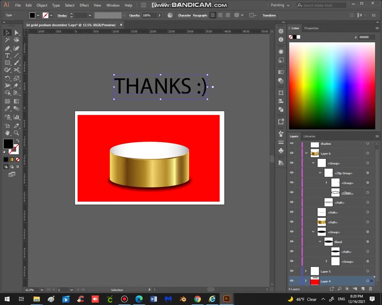Viewport: 382px width, 305px height.
Task: Collapse the Clip Group sublayer
Action: [320, 173]
